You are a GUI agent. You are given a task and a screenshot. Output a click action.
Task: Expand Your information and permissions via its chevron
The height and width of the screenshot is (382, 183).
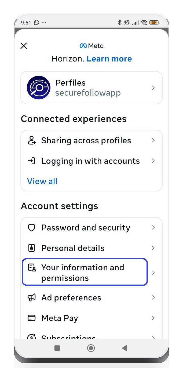click(x=153, y=272)
